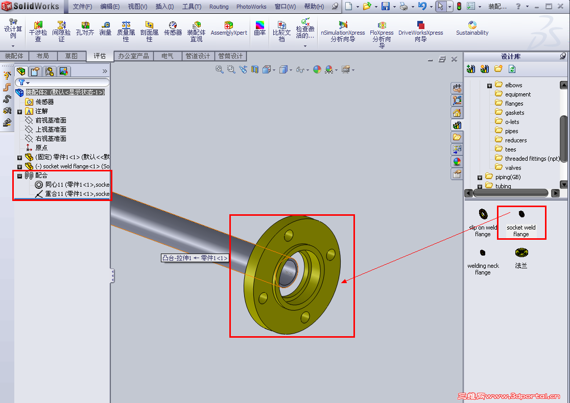Expand the piping(GB) folder
The height and width of the screenshot is (403, 570).
tap(480, 178)
